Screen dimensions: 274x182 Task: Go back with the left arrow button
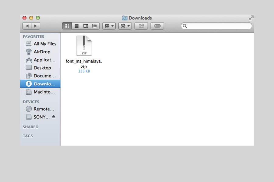pos(27,26)
